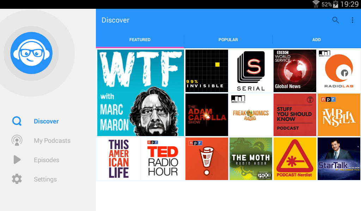Go to Discover in the sidebar
Image resolution: width=361 pixels, height=211 pixels.
[x=46, y=121]
